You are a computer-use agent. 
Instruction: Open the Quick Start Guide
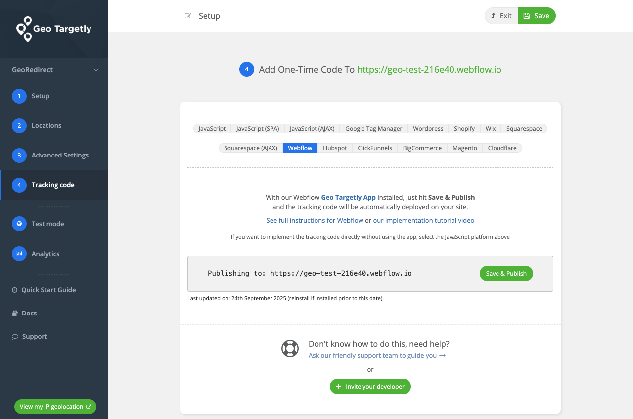47,290
